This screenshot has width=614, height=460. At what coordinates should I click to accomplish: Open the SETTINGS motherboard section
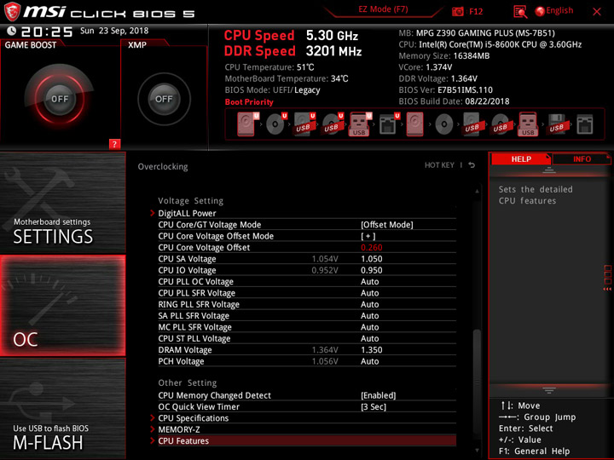tap(62, 203)
